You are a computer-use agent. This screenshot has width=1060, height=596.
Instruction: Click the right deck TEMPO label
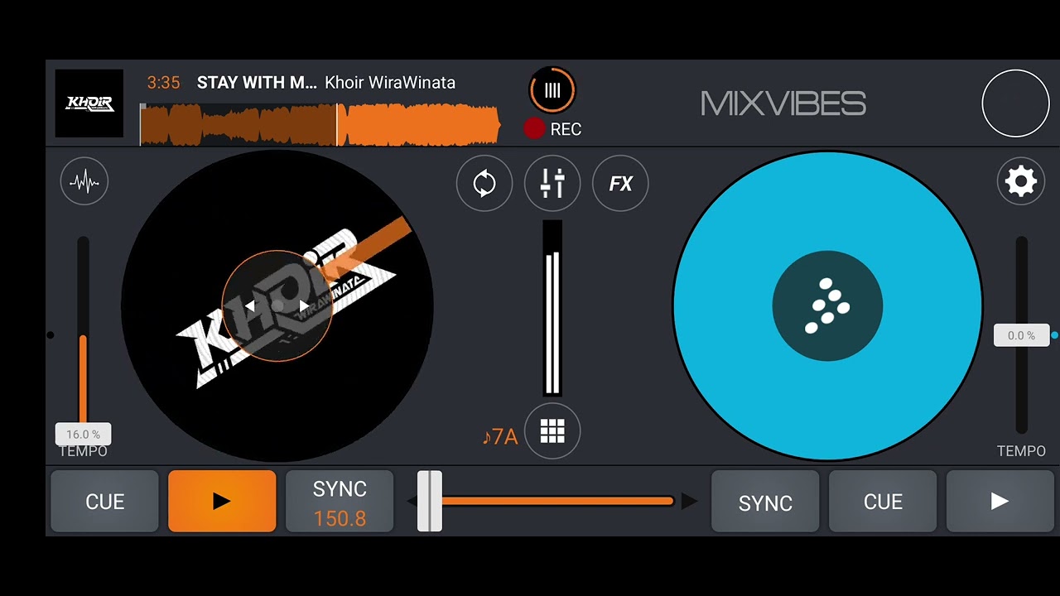pos(1021,451)
